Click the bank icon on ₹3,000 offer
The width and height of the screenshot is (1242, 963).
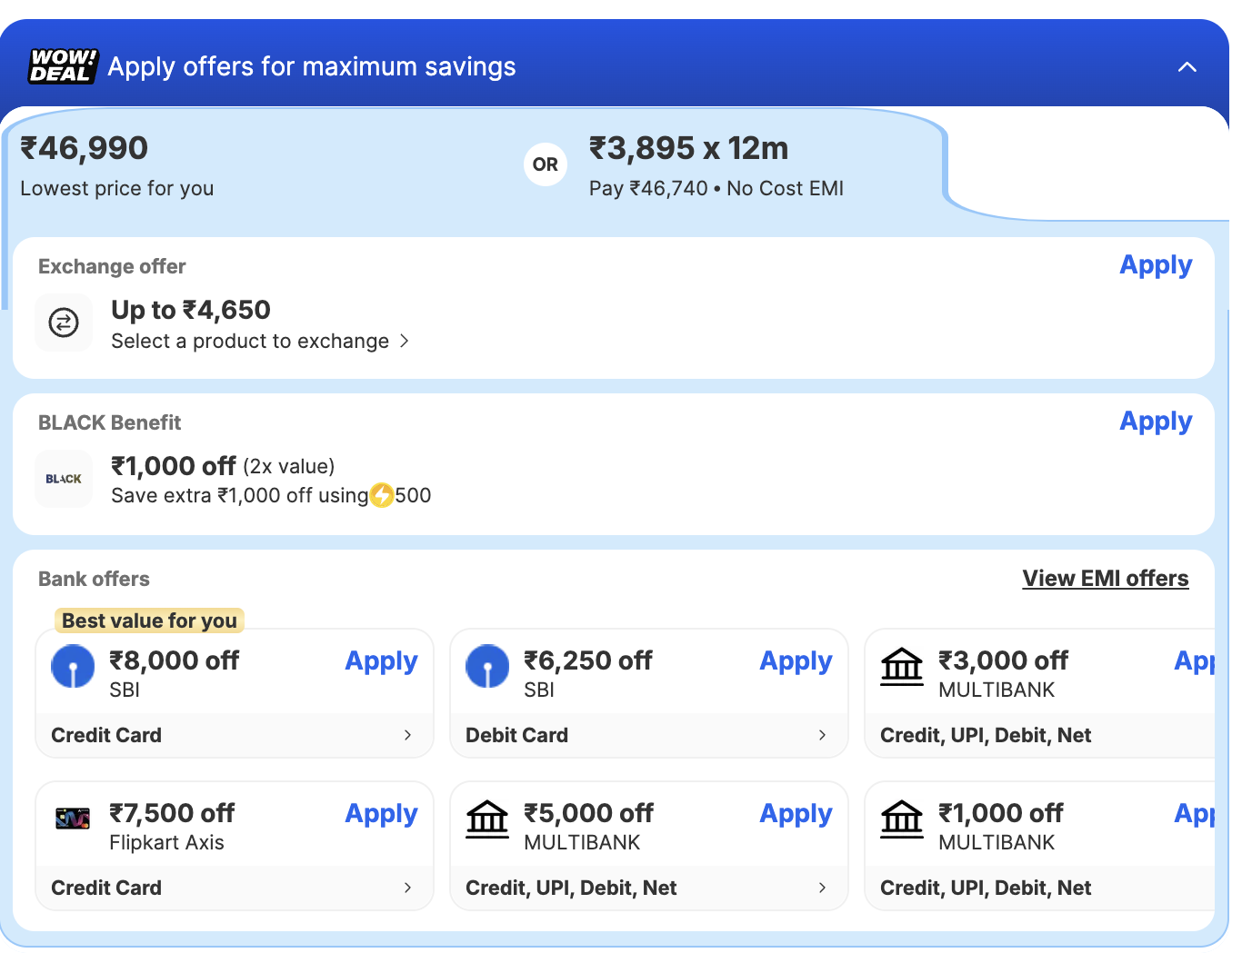[x=902, y=667]
